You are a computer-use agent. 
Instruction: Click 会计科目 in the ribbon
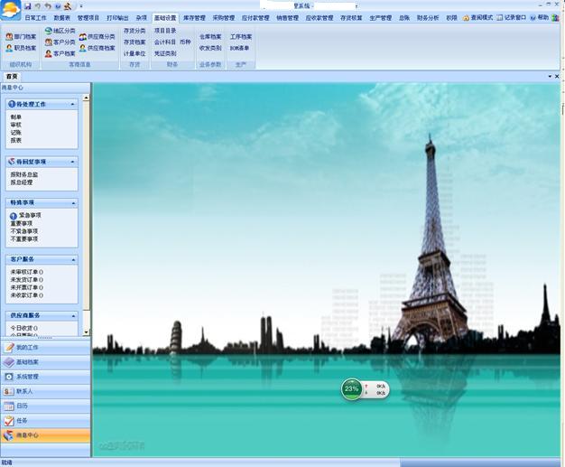tap(165, 42)
